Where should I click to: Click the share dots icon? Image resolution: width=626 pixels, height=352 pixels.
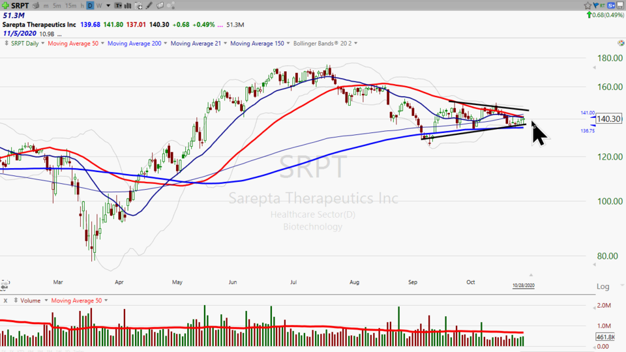click(x=171, y=6)
